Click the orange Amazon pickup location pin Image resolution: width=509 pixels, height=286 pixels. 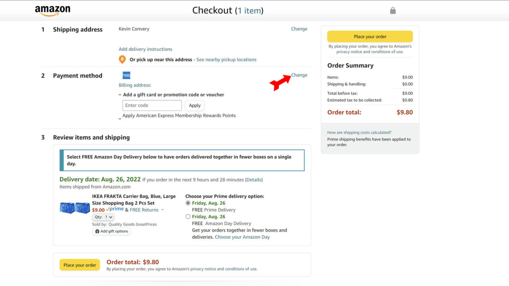[122, 59]
